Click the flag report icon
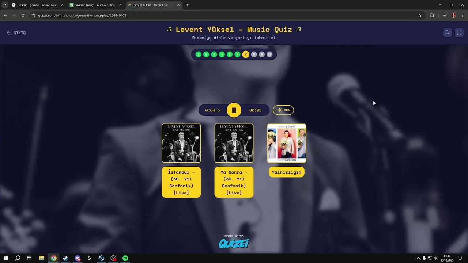Image resolution: width=468 pixels, height=263 pixels. (447, 33)
